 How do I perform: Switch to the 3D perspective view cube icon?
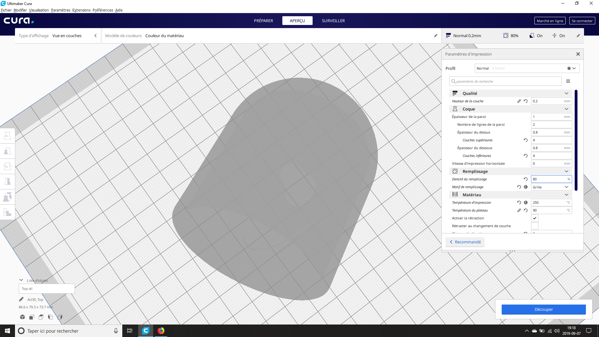tap(22, 317)
